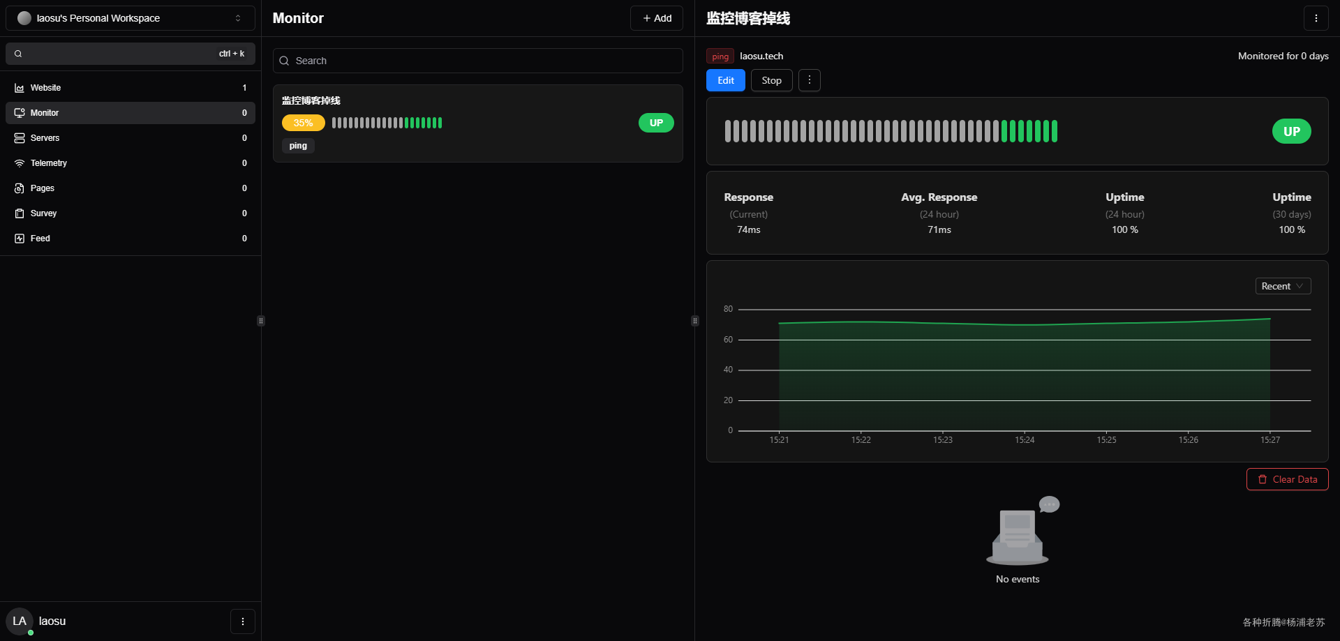Expand the workspace switcher dropdown

(131, 18)
